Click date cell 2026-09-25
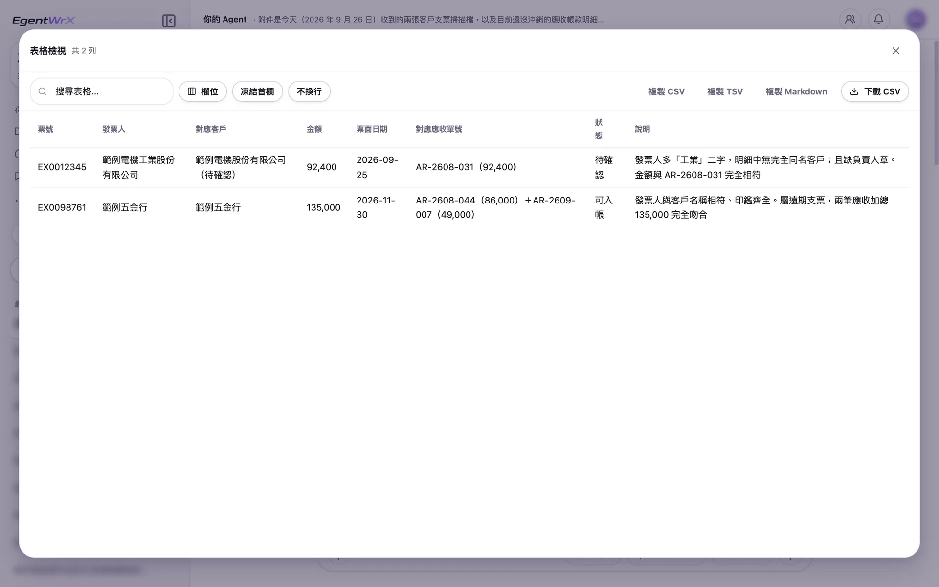Viewport: 939px width, 587px height. pos(377,167)
